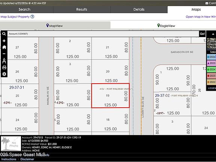
Task: Collapse the sales panel with up arrow
Action: [x=213, y=34]
